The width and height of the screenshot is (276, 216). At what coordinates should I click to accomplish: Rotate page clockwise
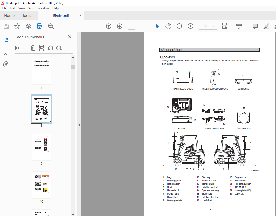pos(59,48)
